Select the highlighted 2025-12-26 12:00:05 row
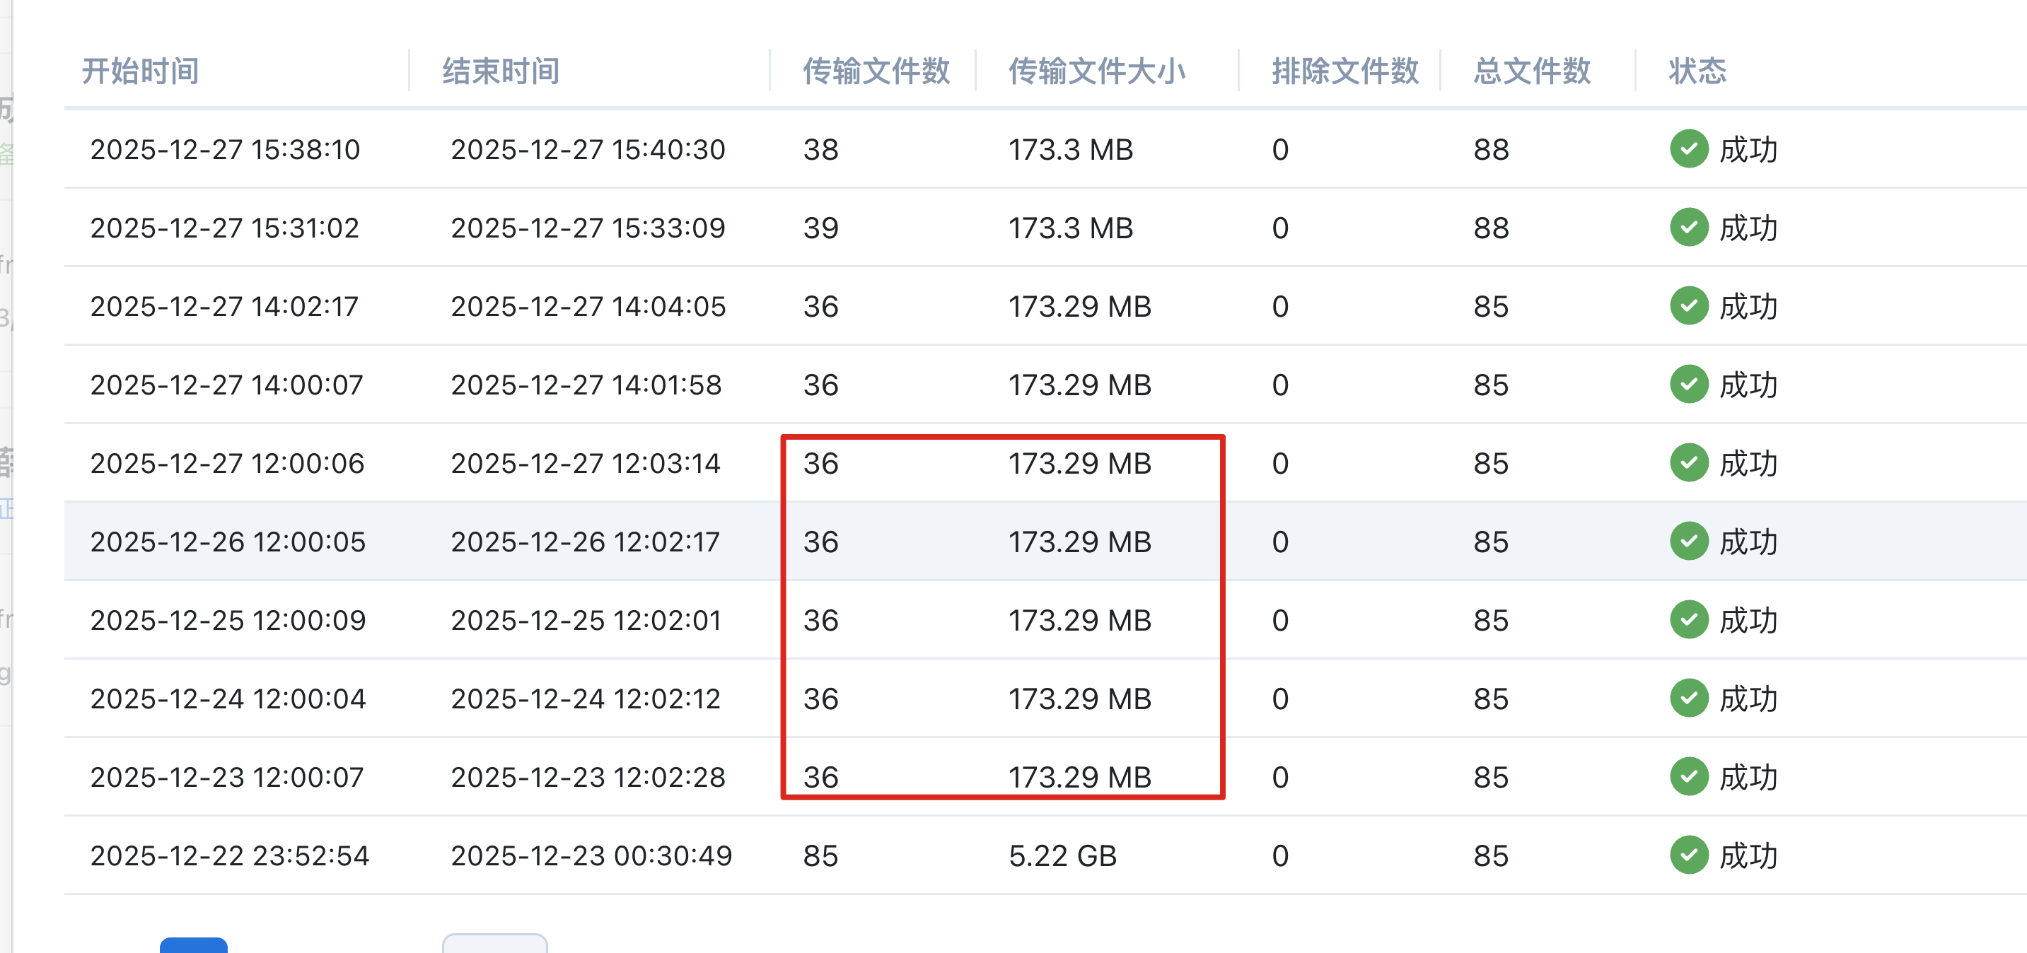The height and width of the screenshot is (953, 2027). coord(228,542)
